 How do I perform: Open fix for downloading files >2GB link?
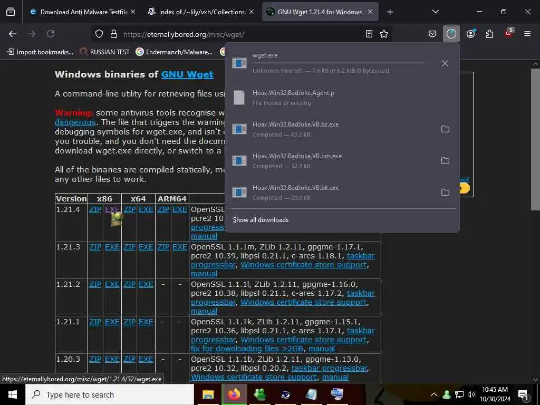247,349
